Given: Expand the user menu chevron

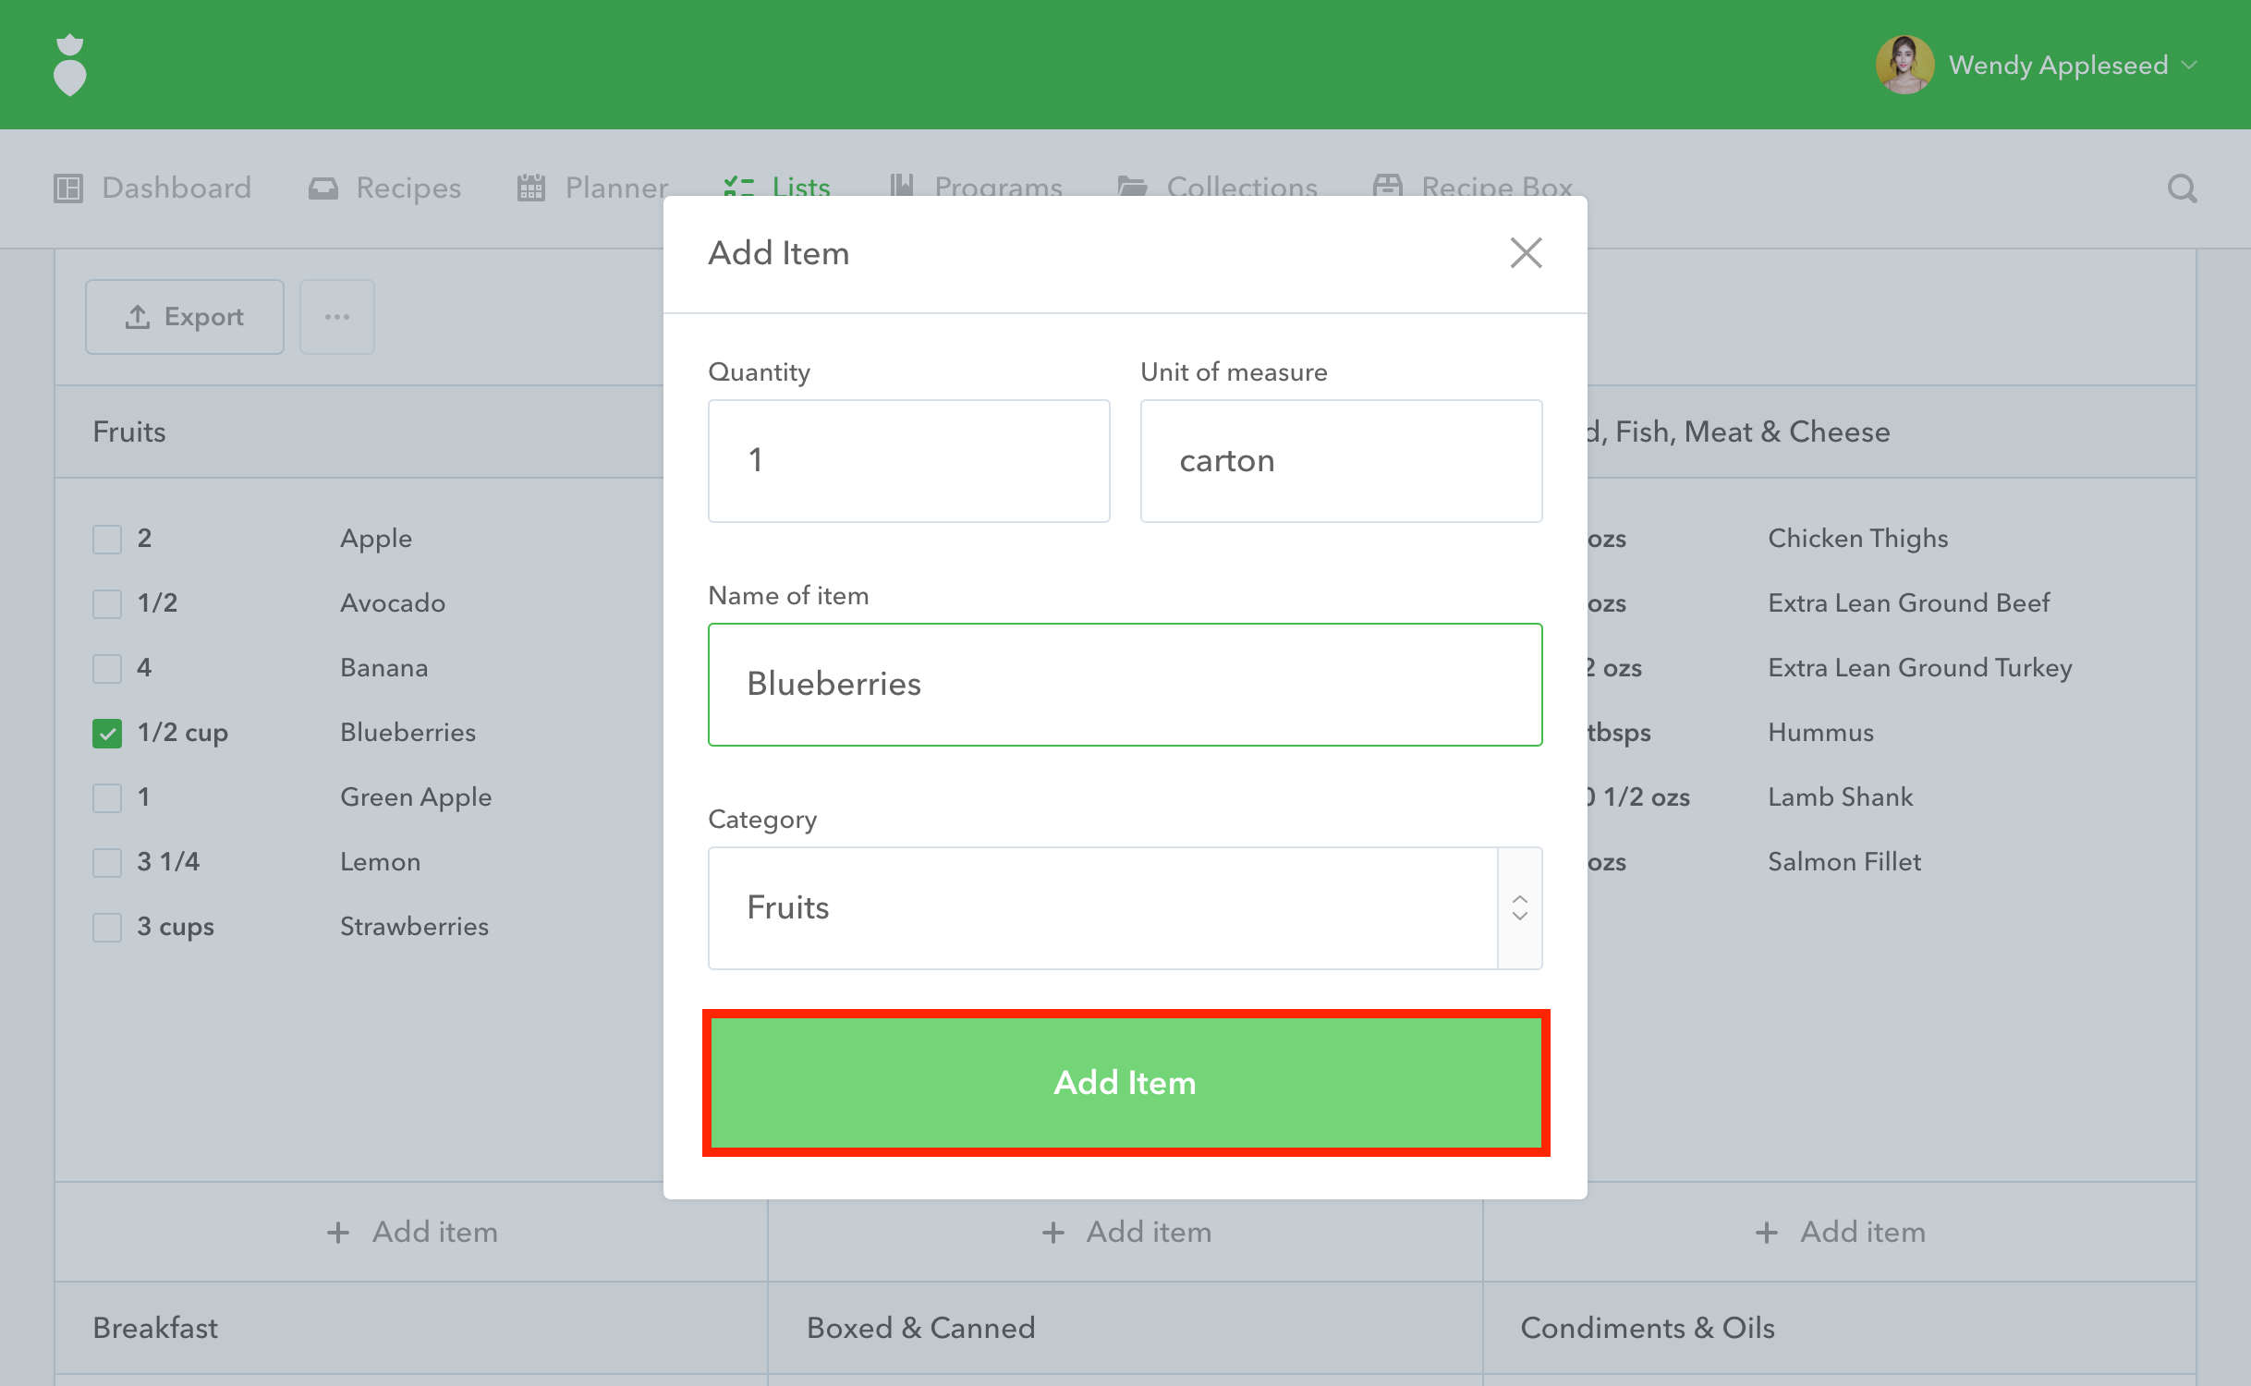Looking at the screenshot, I should pyautogui.click(x=2189, y=65).
